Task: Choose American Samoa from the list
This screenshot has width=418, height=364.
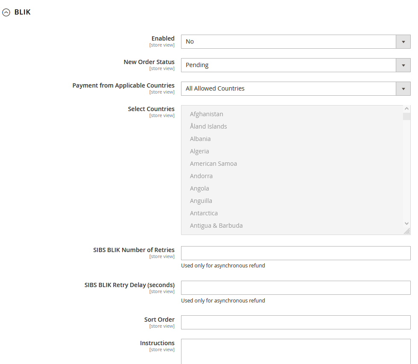Action: 213,164
